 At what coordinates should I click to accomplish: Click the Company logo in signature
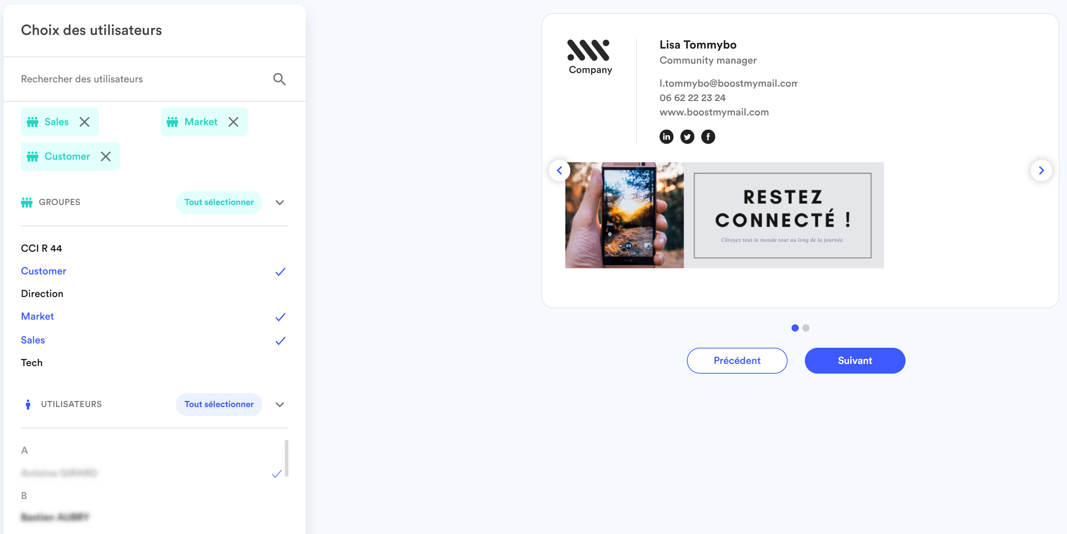coord(590,57)
